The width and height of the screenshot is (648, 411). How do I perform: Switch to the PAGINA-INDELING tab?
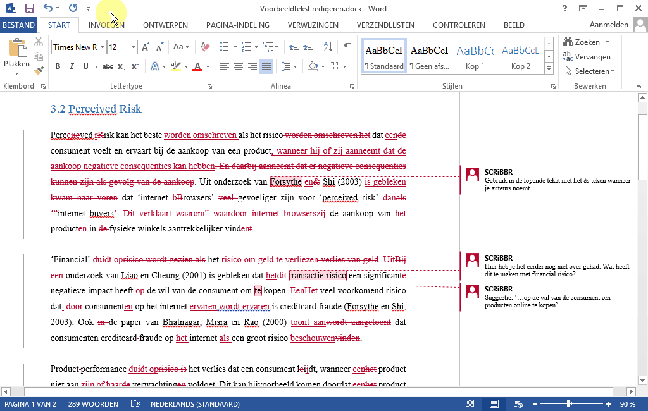tap(238, 25)
